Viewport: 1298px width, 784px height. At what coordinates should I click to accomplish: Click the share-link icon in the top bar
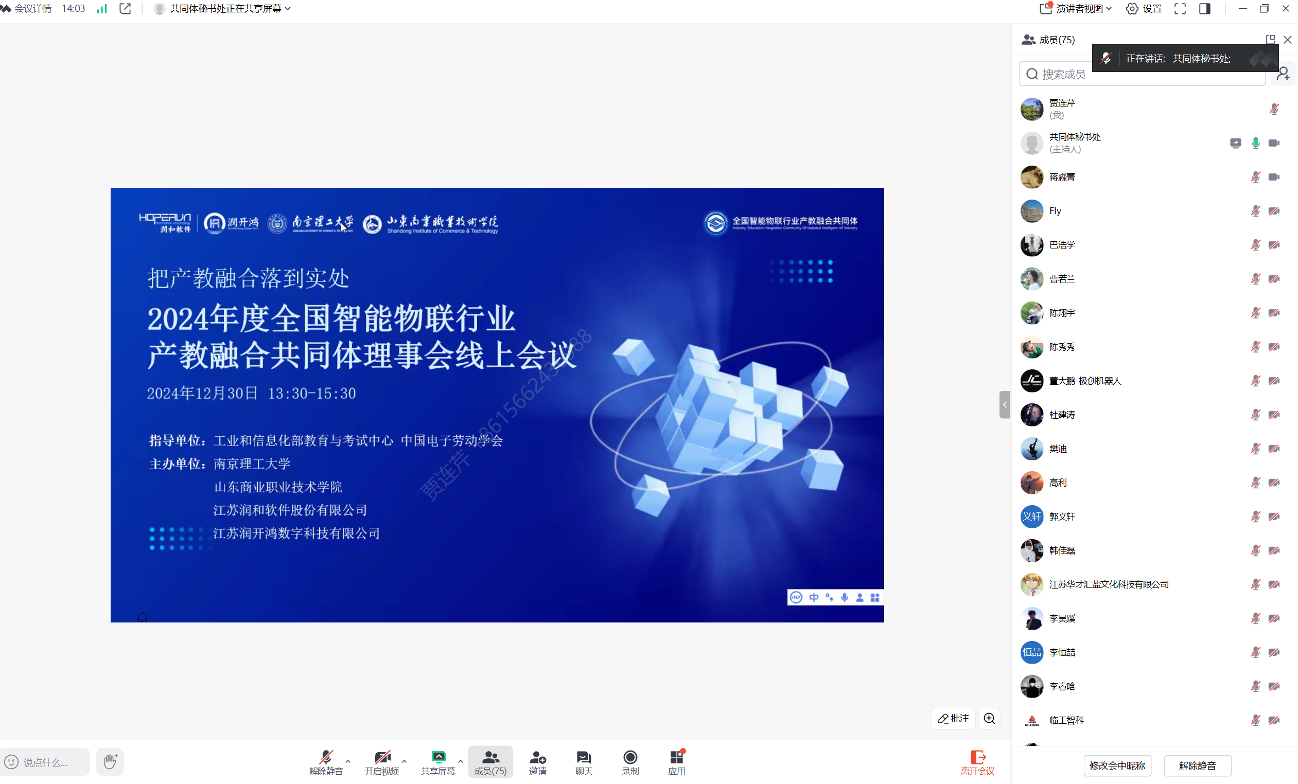(x=126, y=8)
